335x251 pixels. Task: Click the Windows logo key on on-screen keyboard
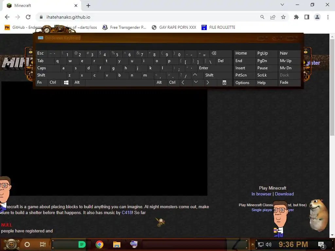(66, 83)
